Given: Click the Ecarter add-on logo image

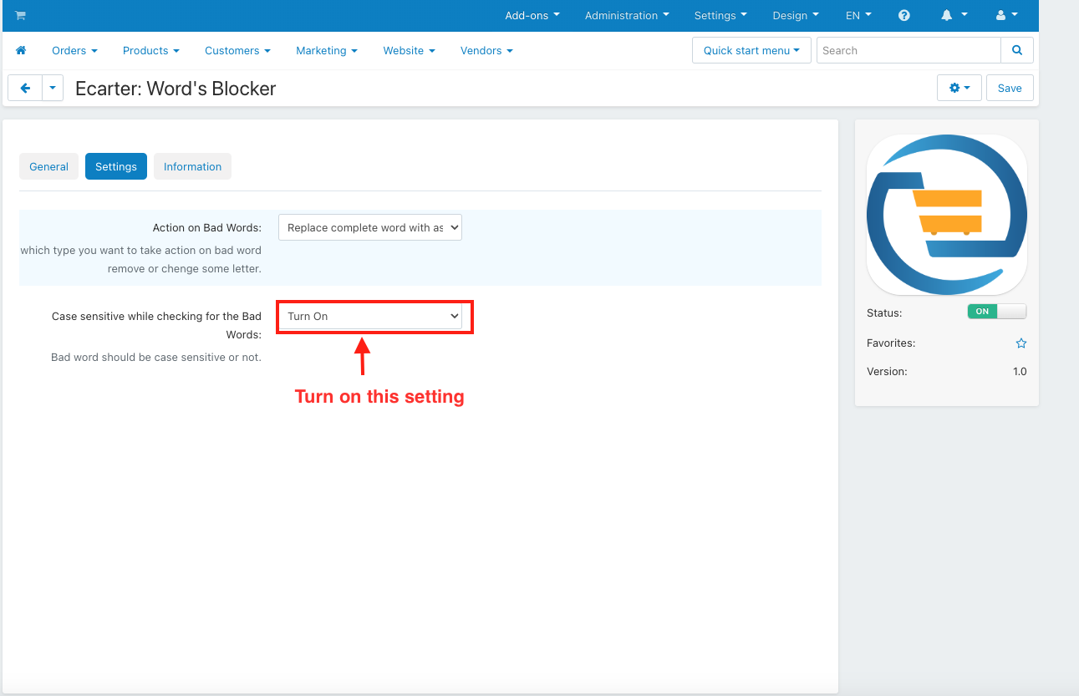Looking at the screenshot, I should 947,215.
